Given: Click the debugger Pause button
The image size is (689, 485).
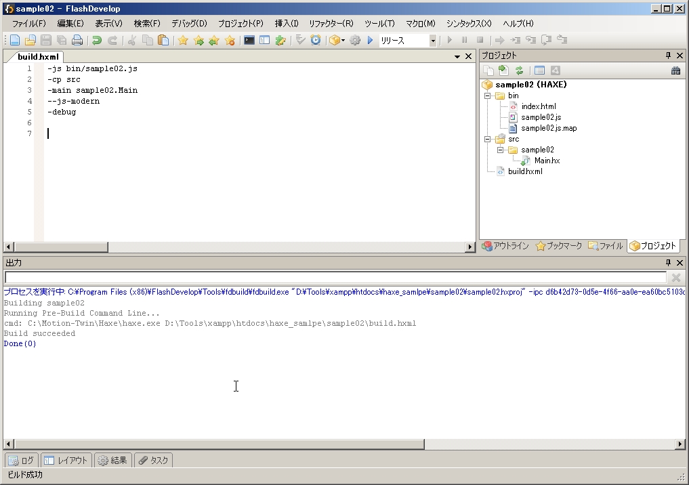Looking at the screenshot, I should [465, 40].
